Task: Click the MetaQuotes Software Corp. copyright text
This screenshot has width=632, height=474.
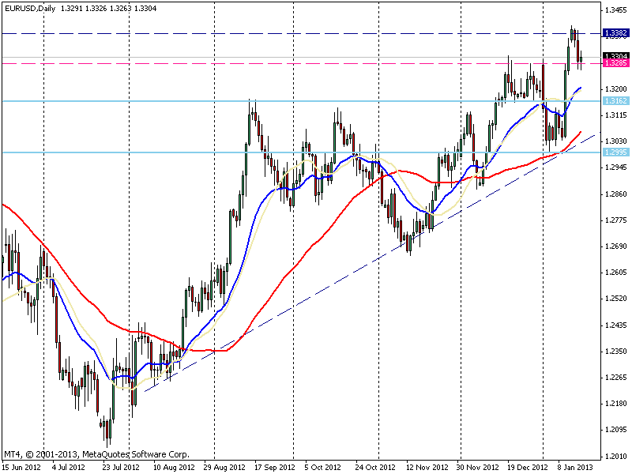Action: [x=96, y=455]
